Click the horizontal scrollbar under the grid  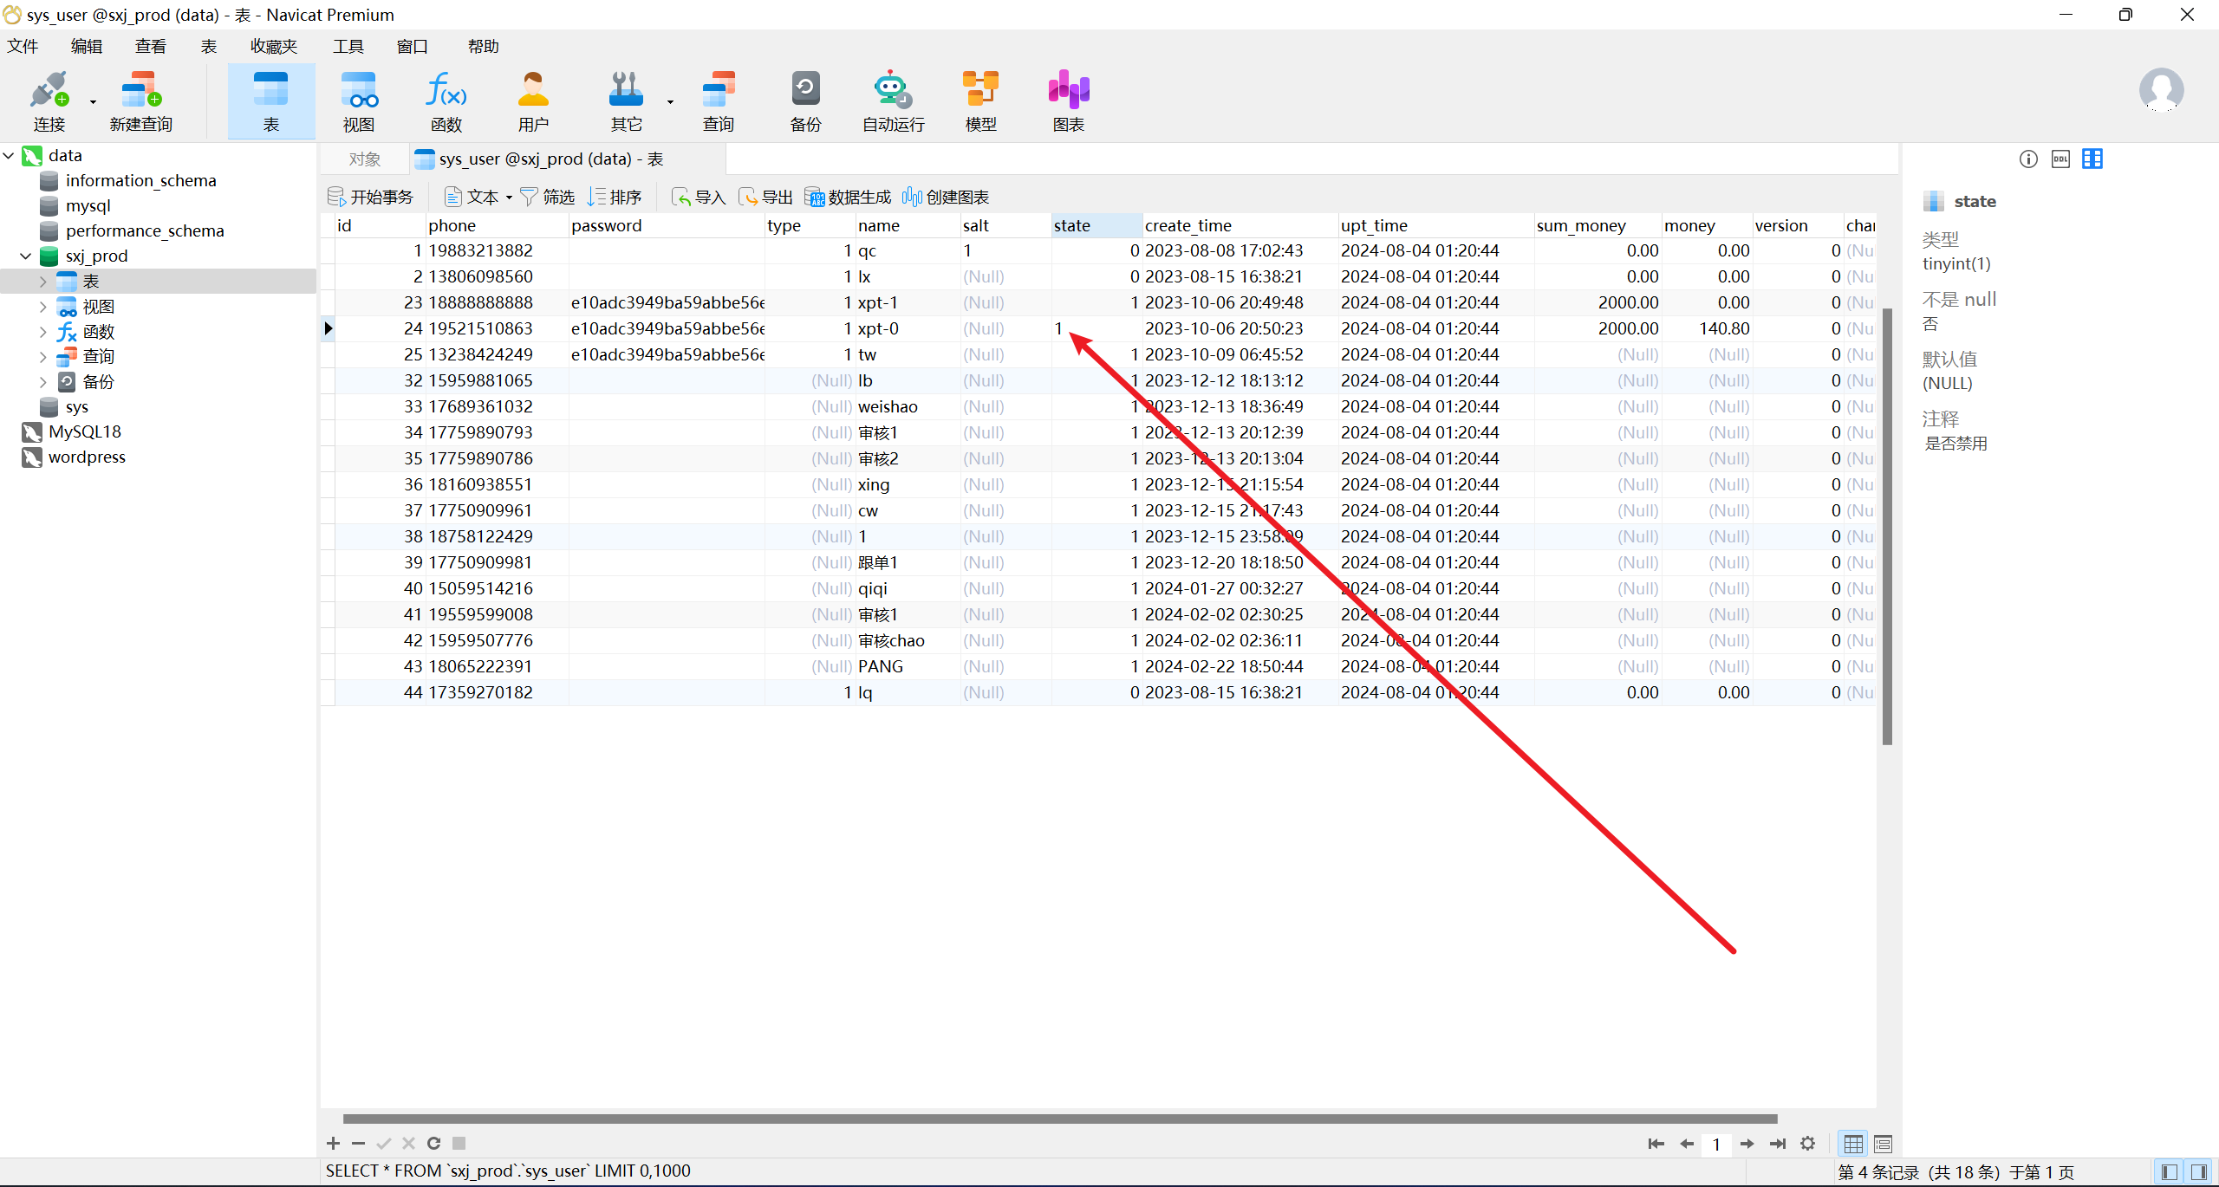[1057, 1119]
